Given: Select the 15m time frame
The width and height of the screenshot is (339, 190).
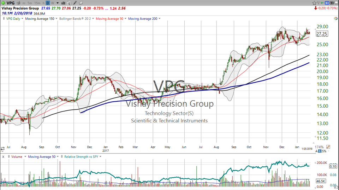Looking at the screenshot, I should coord(37,3).
